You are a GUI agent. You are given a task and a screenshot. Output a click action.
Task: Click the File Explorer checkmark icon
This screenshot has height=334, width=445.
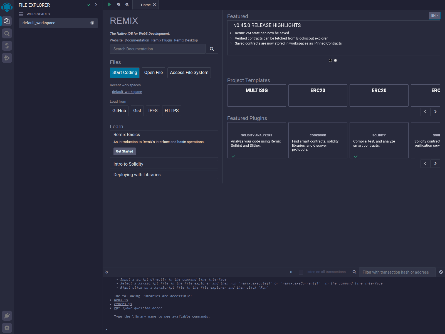tap(89, 5)
